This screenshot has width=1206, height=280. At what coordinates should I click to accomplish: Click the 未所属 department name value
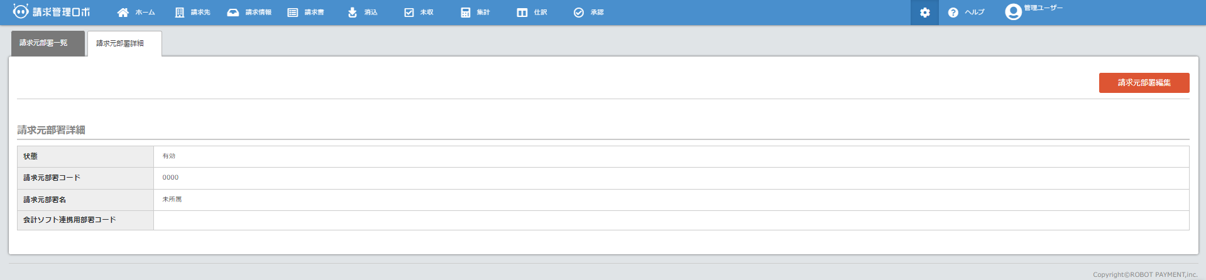tap(172, 200)
